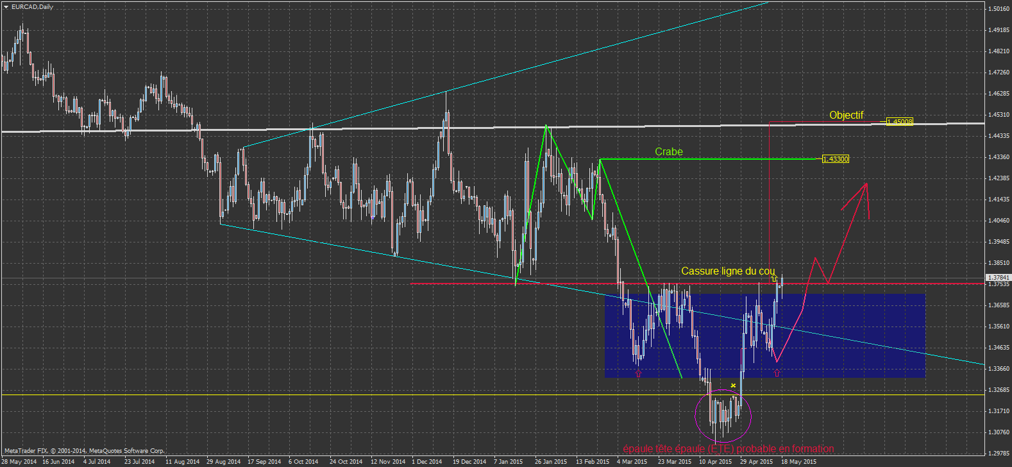Click the 1.50160 level on price scale
1012x467 pixels.
pos(999,9)
